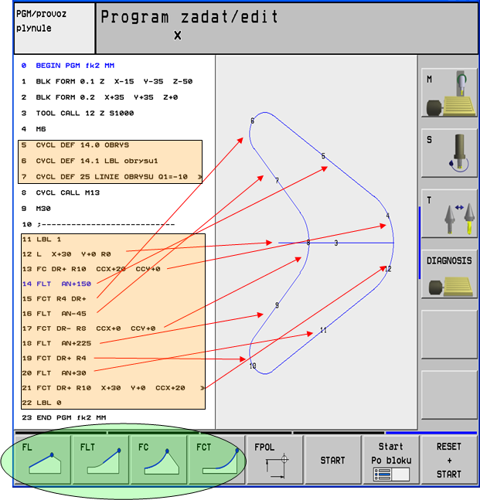480x500 pixels.
Task: Select line 12 L X+30 Y+0 R0
Action: (x=66, y=254)
